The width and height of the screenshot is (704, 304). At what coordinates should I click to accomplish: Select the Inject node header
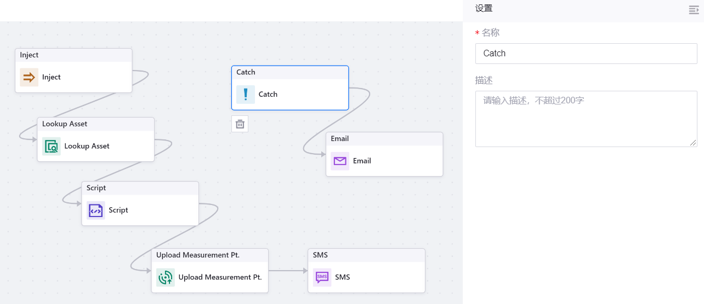pyautogui.click(x=73, y=55)
